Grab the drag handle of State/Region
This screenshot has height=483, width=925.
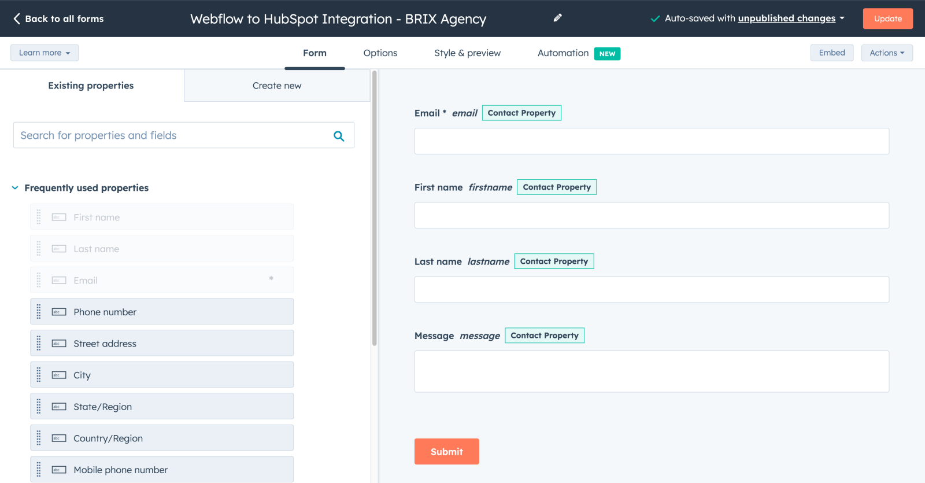[39, 407]
